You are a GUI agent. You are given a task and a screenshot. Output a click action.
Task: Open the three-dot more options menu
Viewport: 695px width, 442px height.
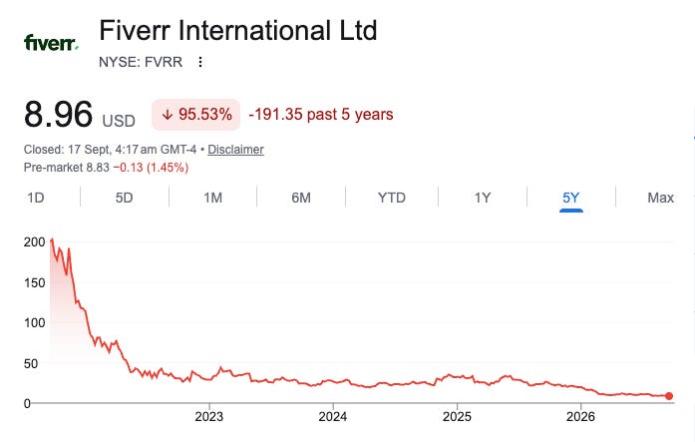click(x=200, y=62)
